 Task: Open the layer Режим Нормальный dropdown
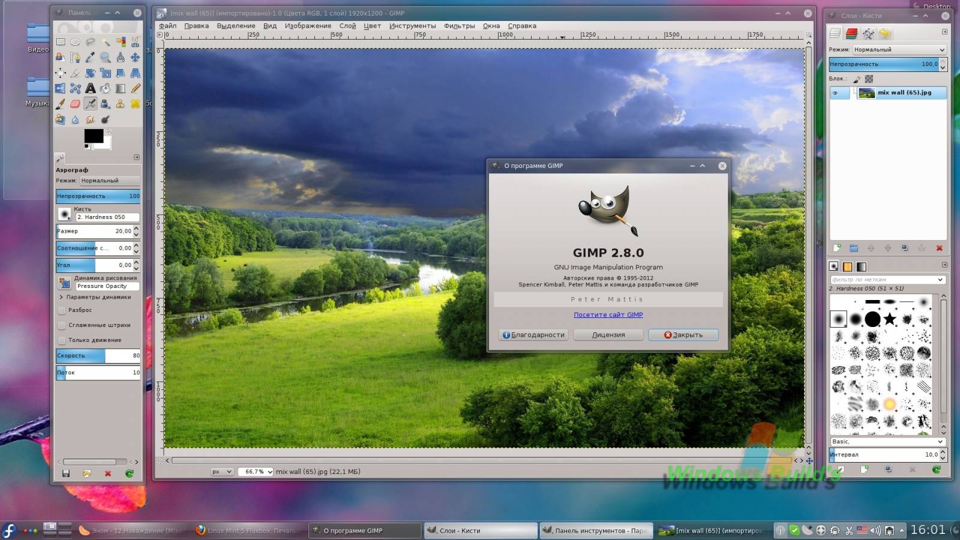pos(899,50)
